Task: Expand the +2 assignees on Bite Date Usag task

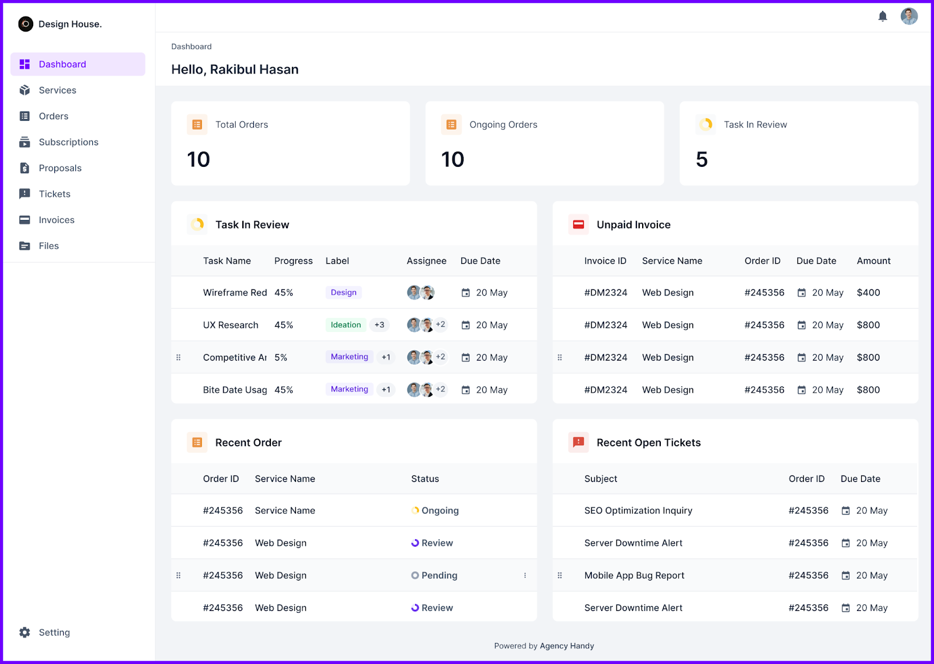Action: [441, 389]
